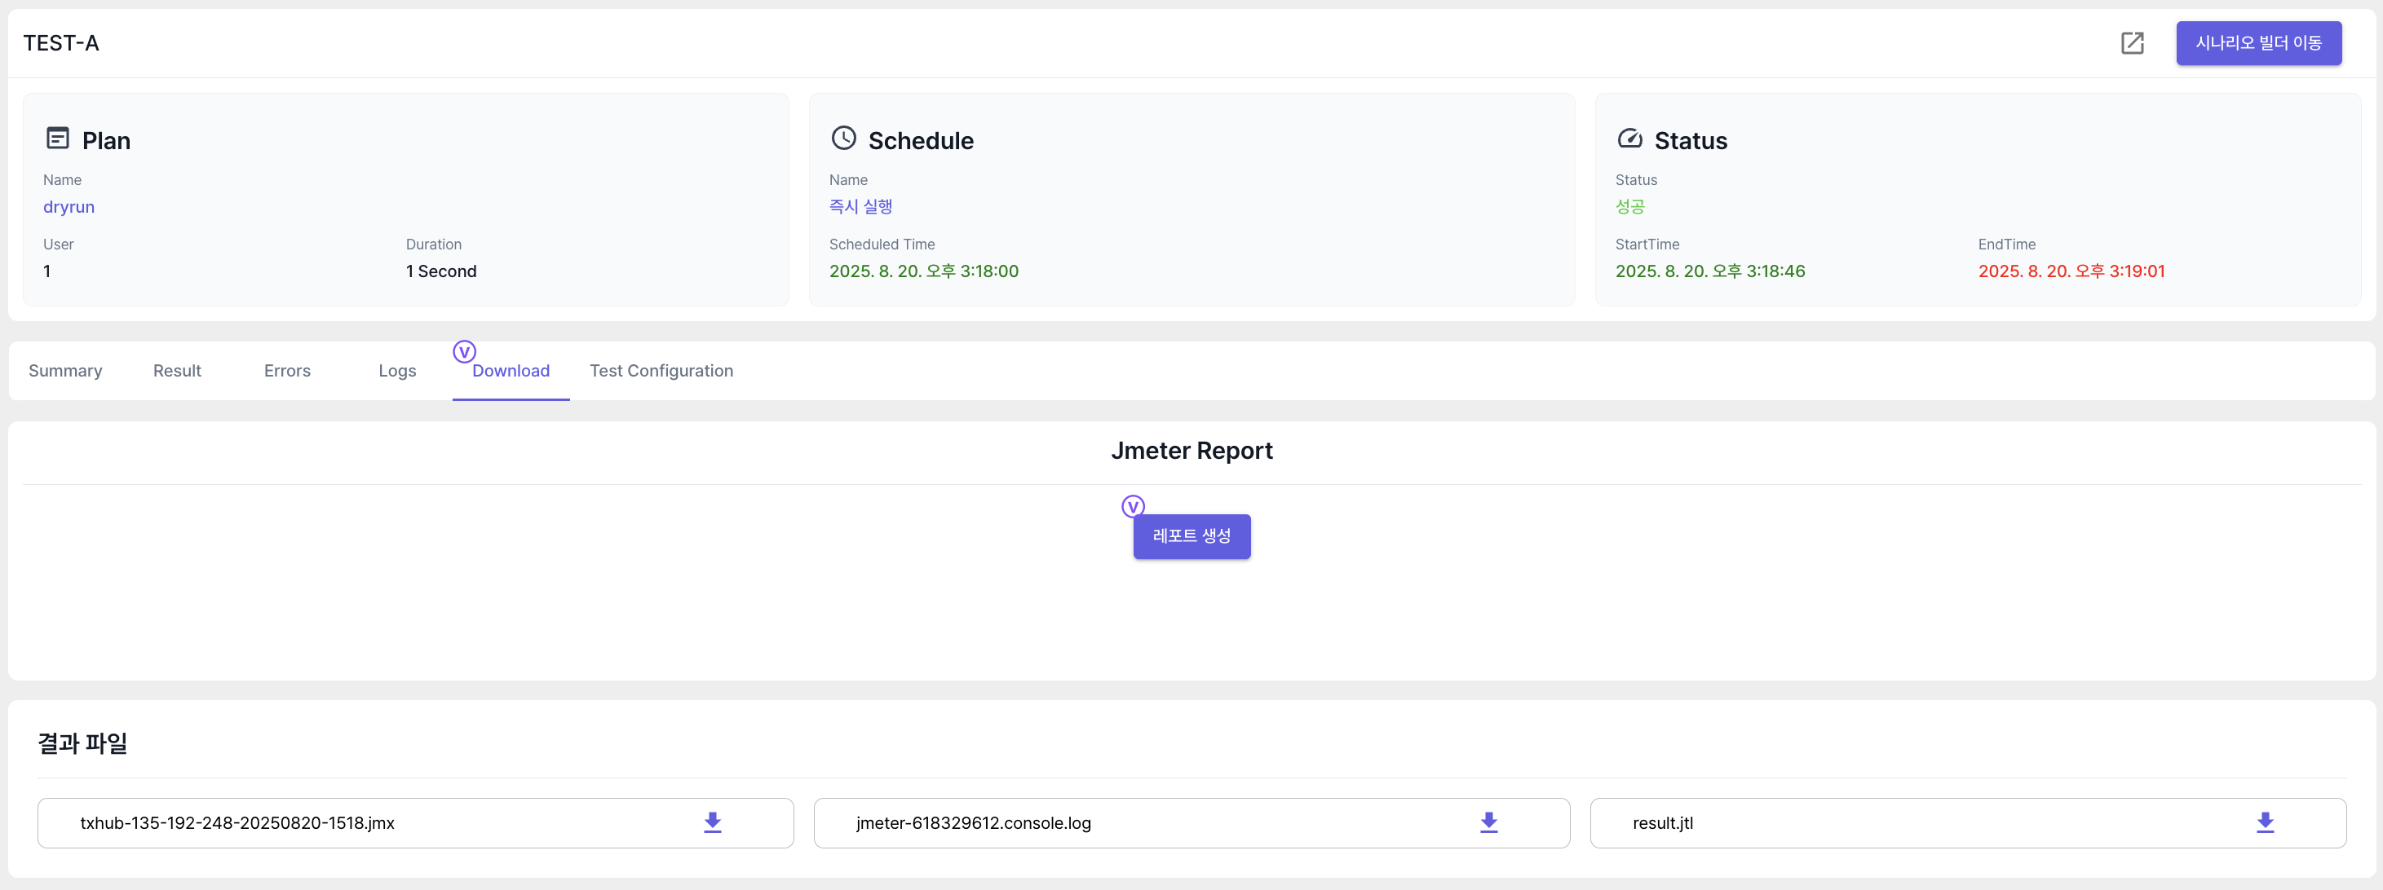Open the Result tab
This screenshot has height=890, width=2383.
point(177,371)
